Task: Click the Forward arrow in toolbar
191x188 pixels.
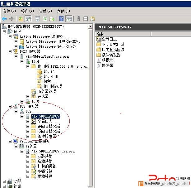Action: point(11,19)
